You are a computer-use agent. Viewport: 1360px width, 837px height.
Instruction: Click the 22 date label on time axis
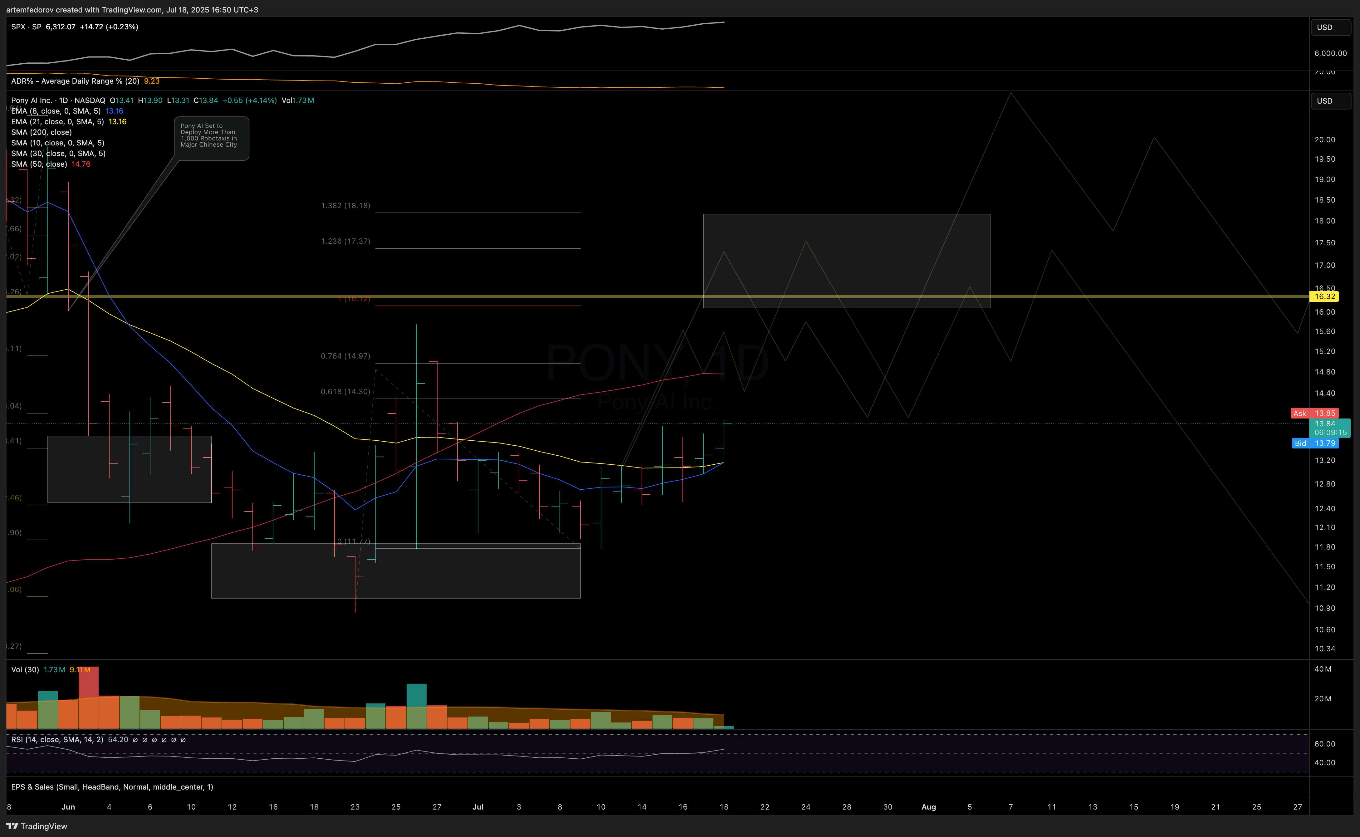(764, 806)
